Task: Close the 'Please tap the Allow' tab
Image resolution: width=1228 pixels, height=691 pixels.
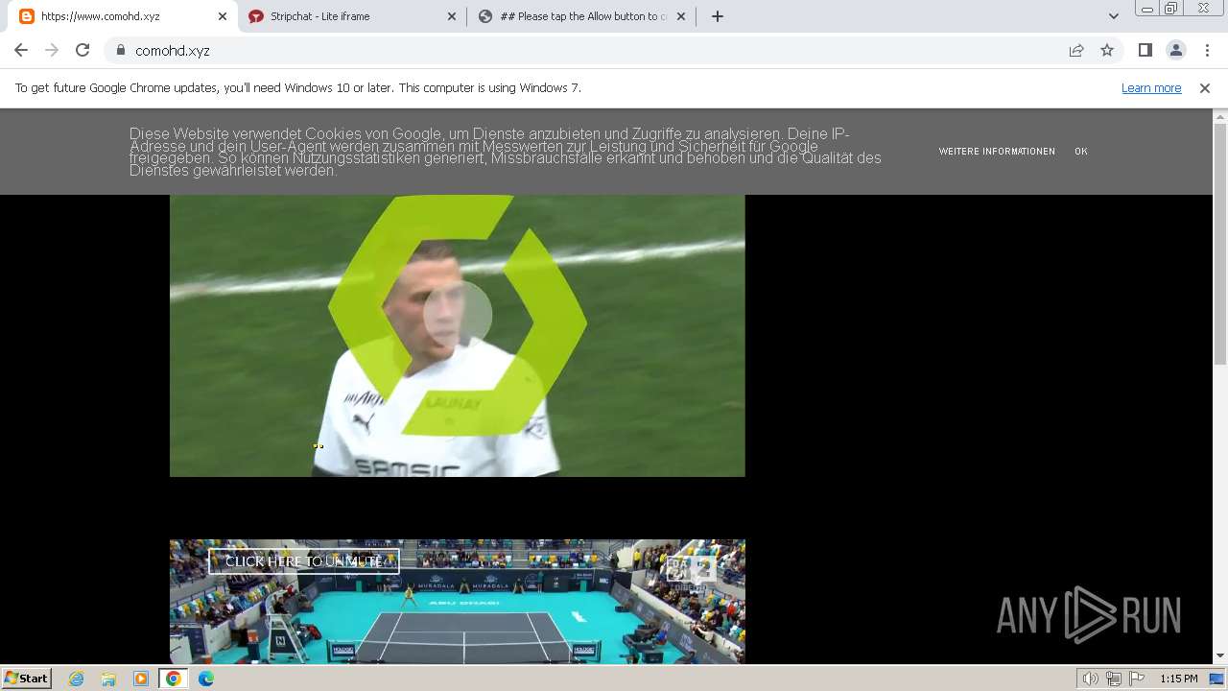Action: tap(682, 16)
